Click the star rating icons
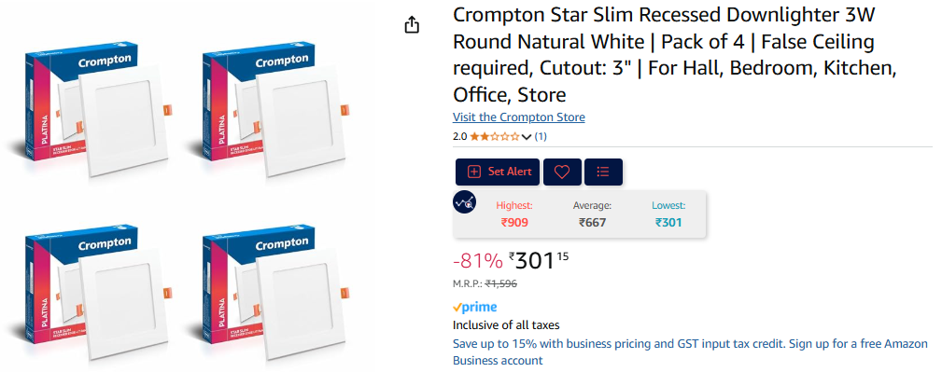942x372 pixels. point(495,136)
